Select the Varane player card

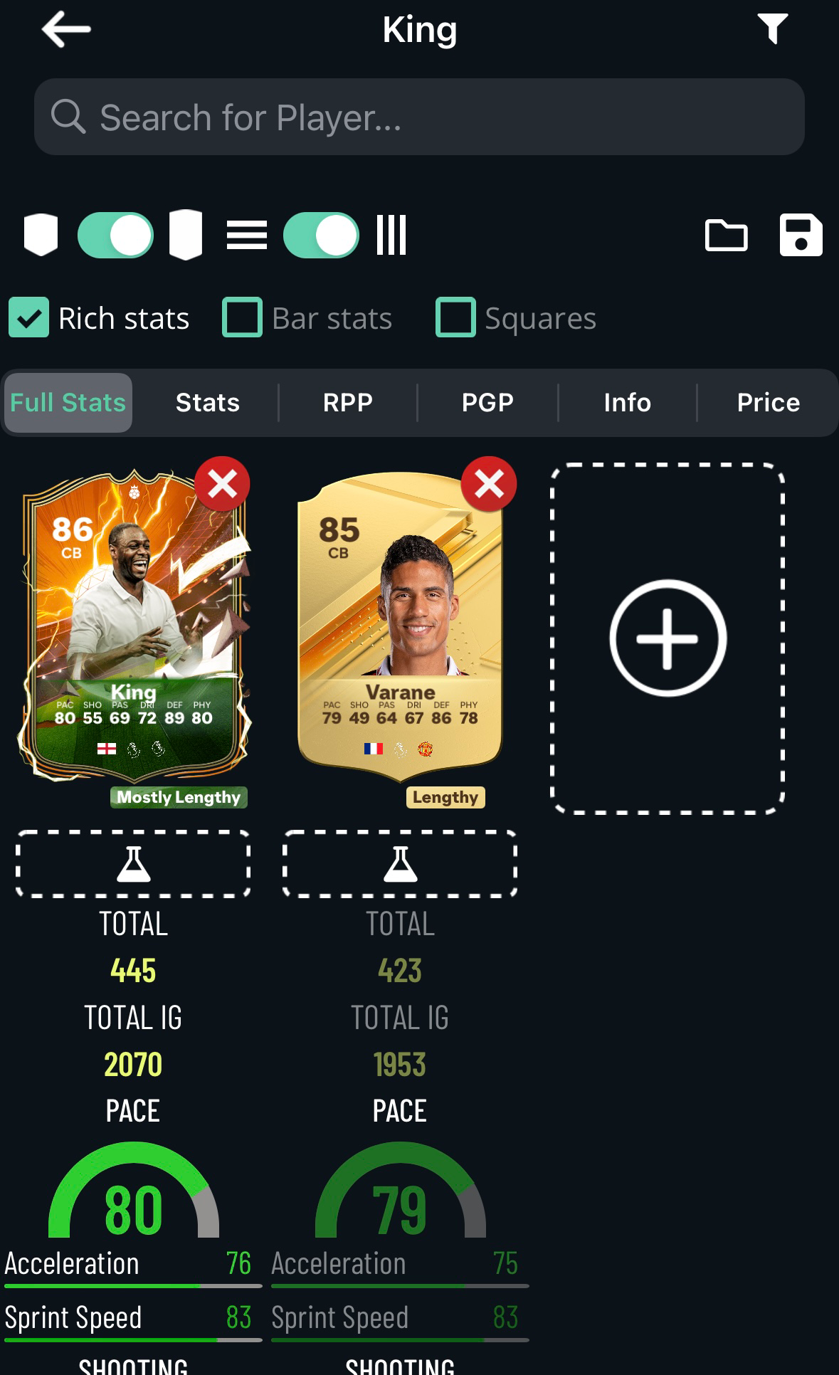(x=400, y=626)
